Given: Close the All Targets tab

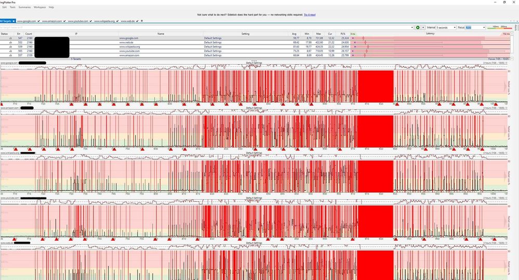Looking at the screenshot, I should pos(14,21).
